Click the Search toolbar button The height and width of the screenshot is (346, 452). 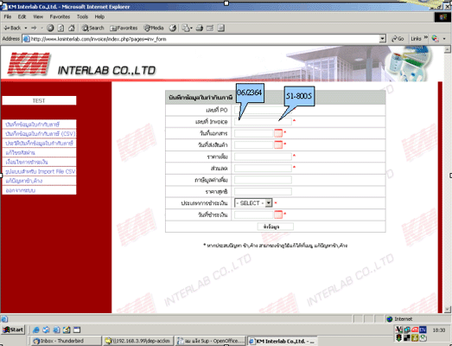(92, 28)
